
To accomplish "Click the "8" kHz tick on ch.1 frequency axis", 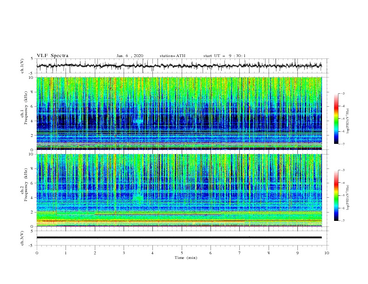I will point(33,92).
